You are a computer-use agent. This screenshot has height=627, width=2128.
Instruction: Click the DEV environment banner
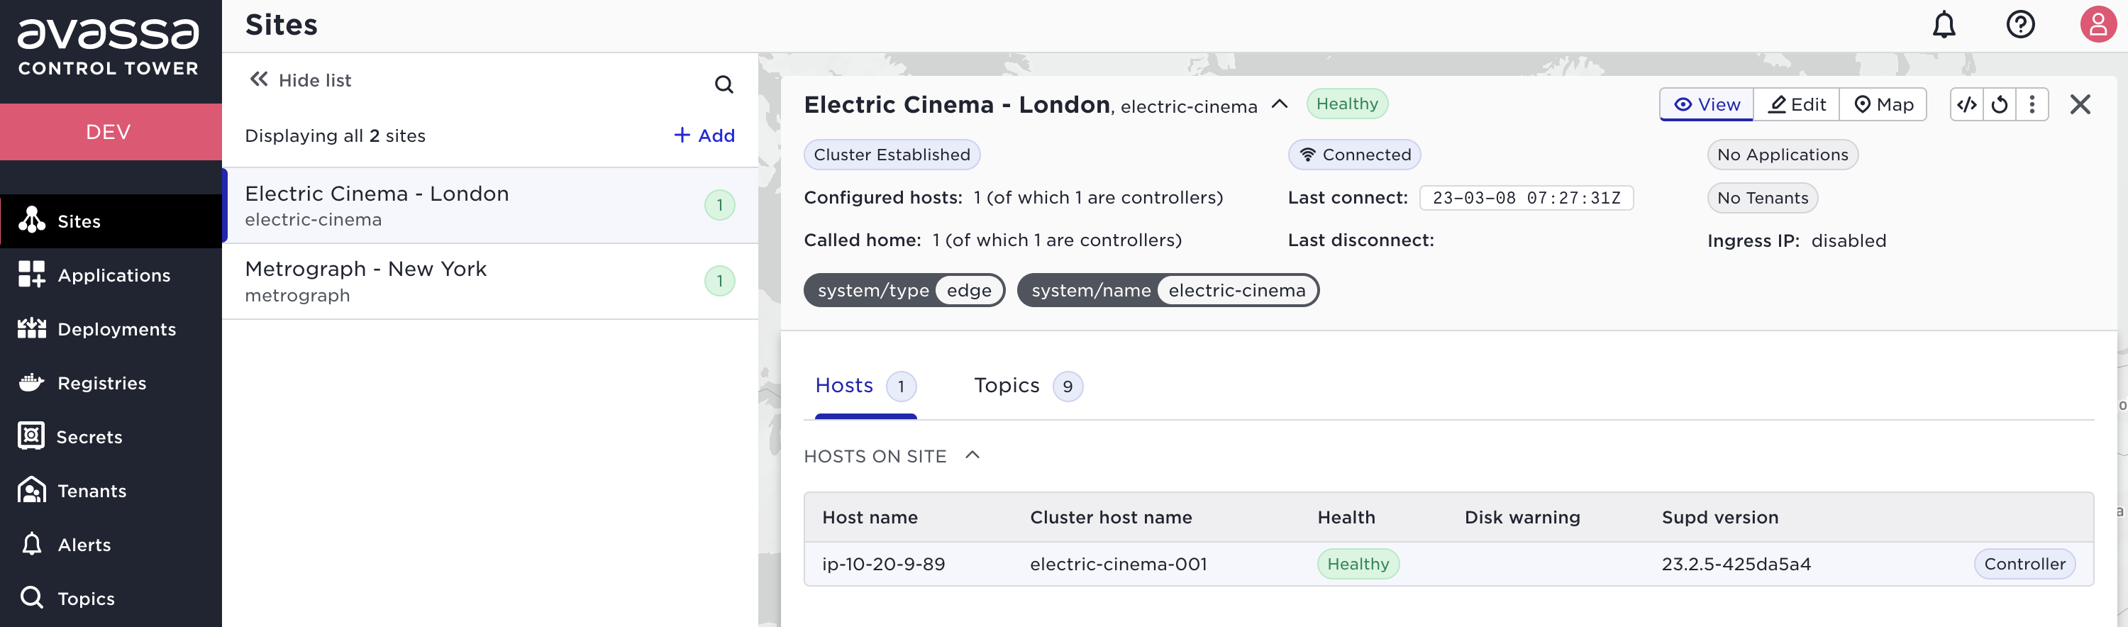(111, 132)
